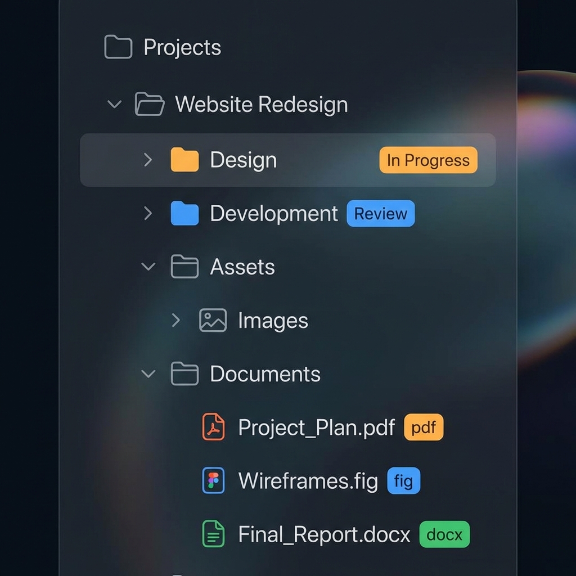
Task: Click the Images picture icon
Action: pyautogui.click(x=213, y=320)
